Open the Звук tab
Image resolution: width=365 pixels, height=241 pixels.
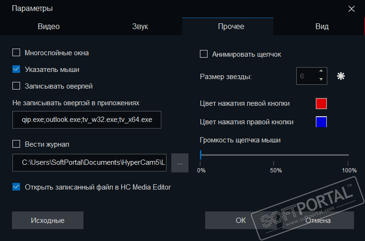(x=140, y=27)
